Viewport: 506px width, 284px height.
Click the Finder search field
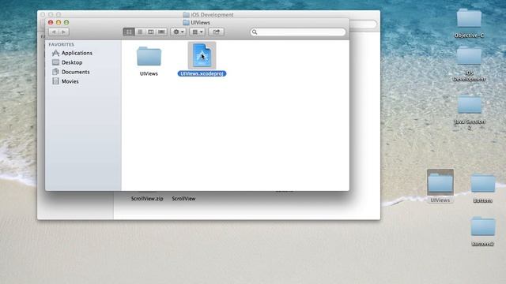[297, 32]
